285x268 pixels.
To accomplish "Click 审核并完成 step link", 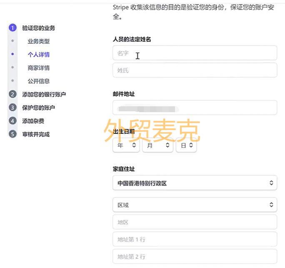I will pos(36,134).
